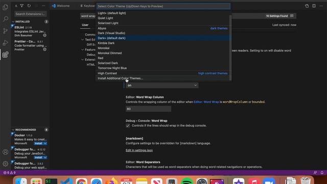Open the Run and Debug view
327x184 pixels.
(6, 42)
